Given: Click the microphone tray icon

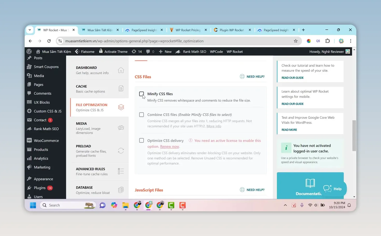Looking at the screenshot, I should [302, 205].
